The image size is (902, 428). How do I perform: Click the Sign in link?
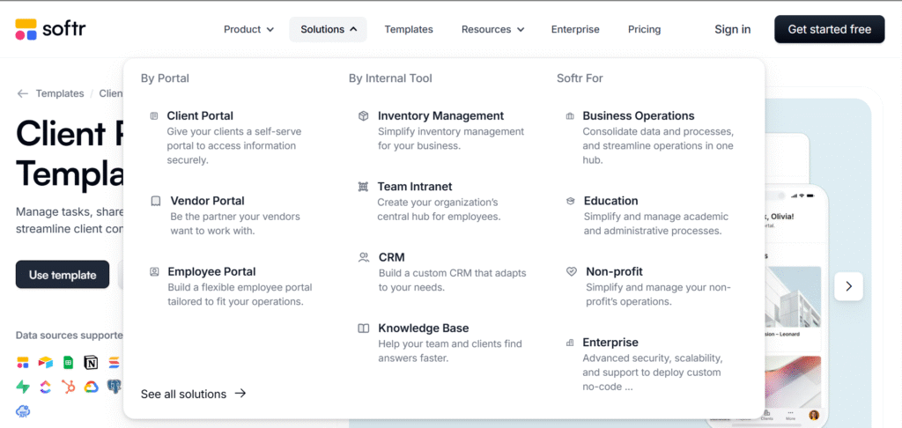[x=732, y=29]
